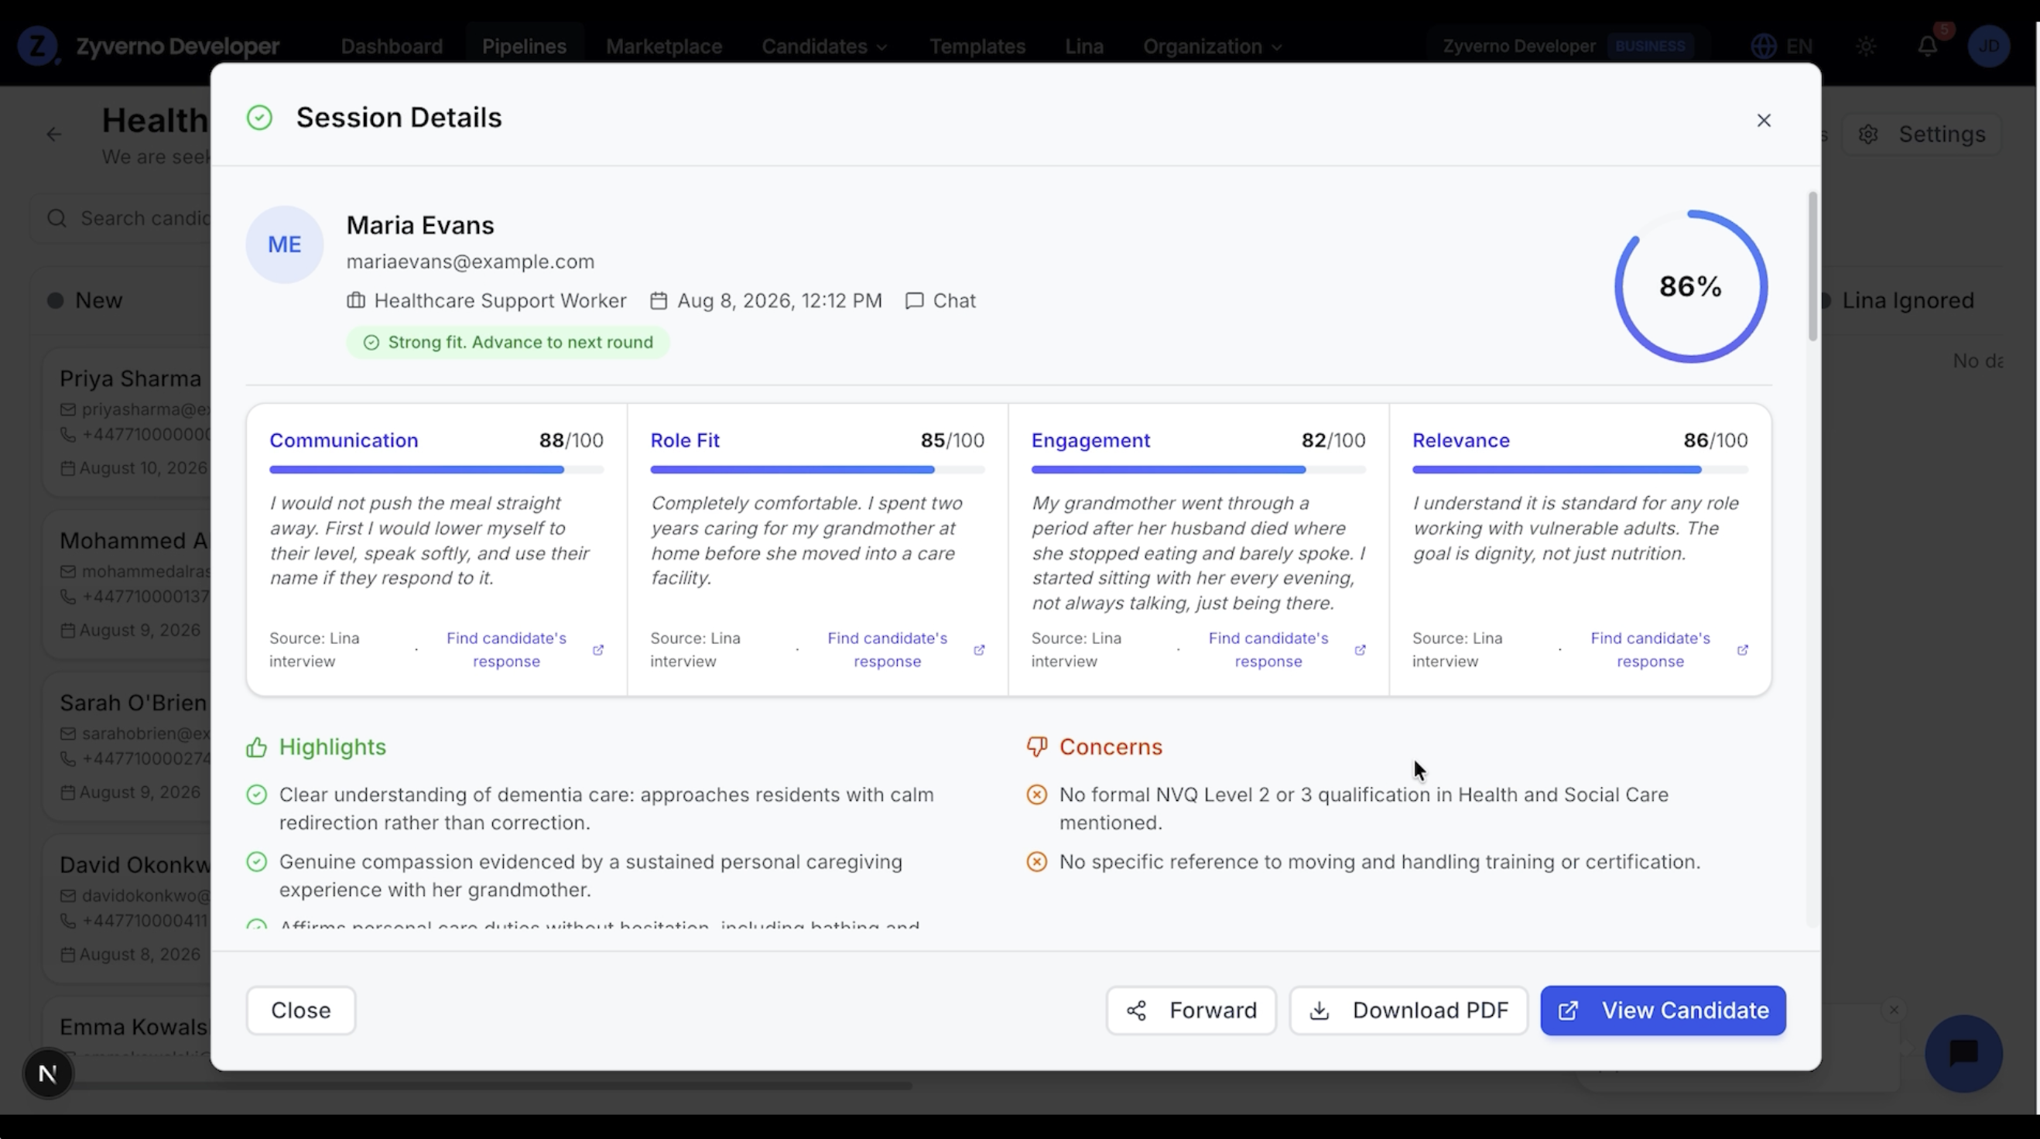Click the ME candidate avatar
Viewport: 2040px width, 1139px height.
pyautogui.click(x=284, y=244)
